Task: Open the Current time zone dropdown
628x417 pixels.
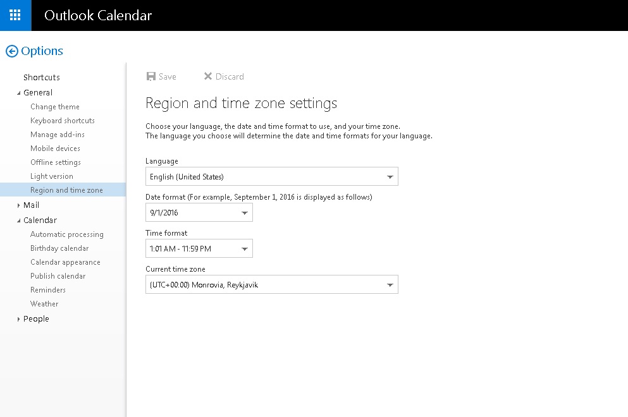Action: click(x=271, y=284)
